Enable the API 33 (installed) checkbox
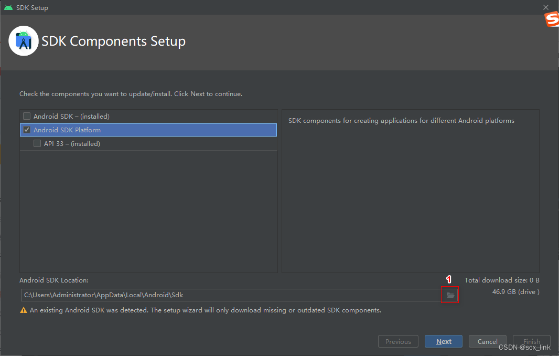 pyautogui.click(x=37, y=143)
